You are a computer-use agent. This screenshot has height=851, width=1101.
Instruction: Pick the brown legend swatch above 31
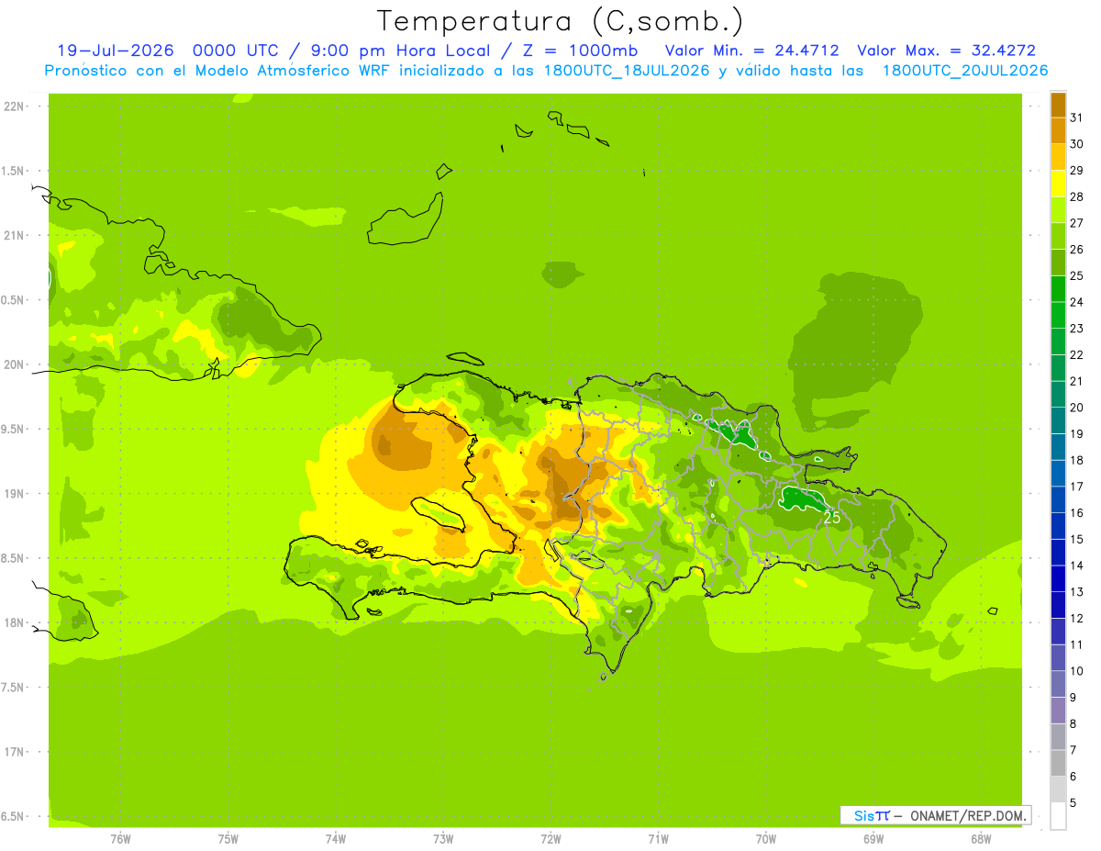point(1058,105)
